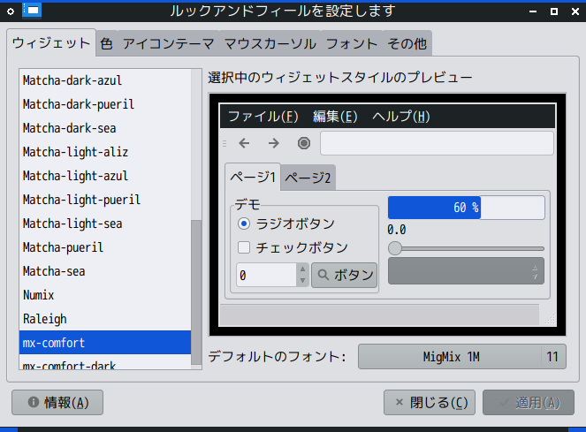586x432 pixels.
Task: Select the Matcha-sea theme
Action: click(105, 271)
